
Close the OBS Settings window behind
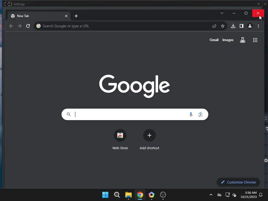(259, 4)
